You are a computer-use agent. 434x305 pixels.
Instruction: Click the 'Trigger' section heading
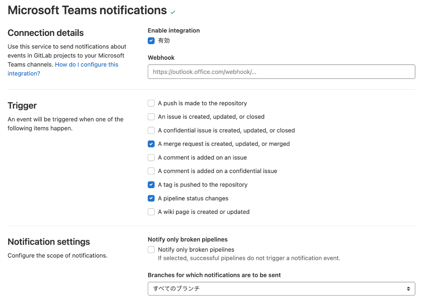point(22,106)
